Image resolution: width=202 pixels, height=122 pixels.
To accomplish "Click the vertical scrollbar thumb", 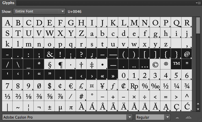I will click(198, 25).
